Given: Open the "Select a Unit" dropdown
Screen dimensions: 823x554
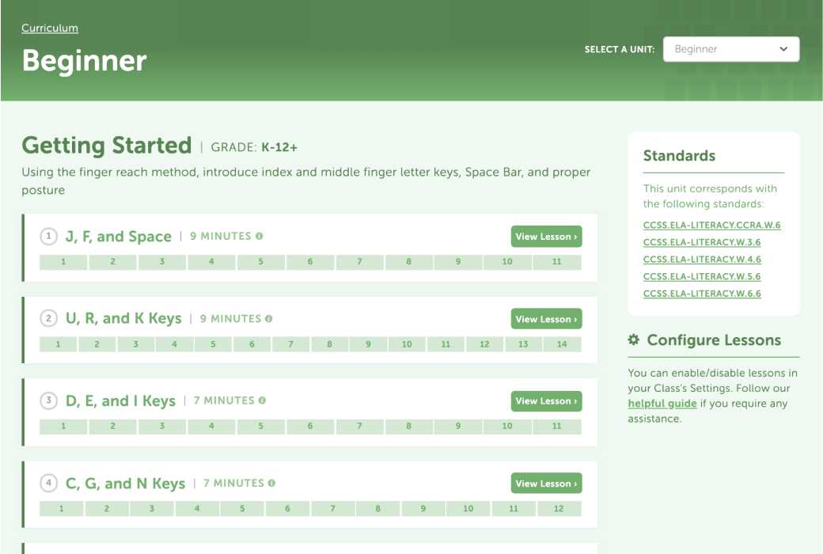Looking at the screenshot, I should click(x=730, y=48).
